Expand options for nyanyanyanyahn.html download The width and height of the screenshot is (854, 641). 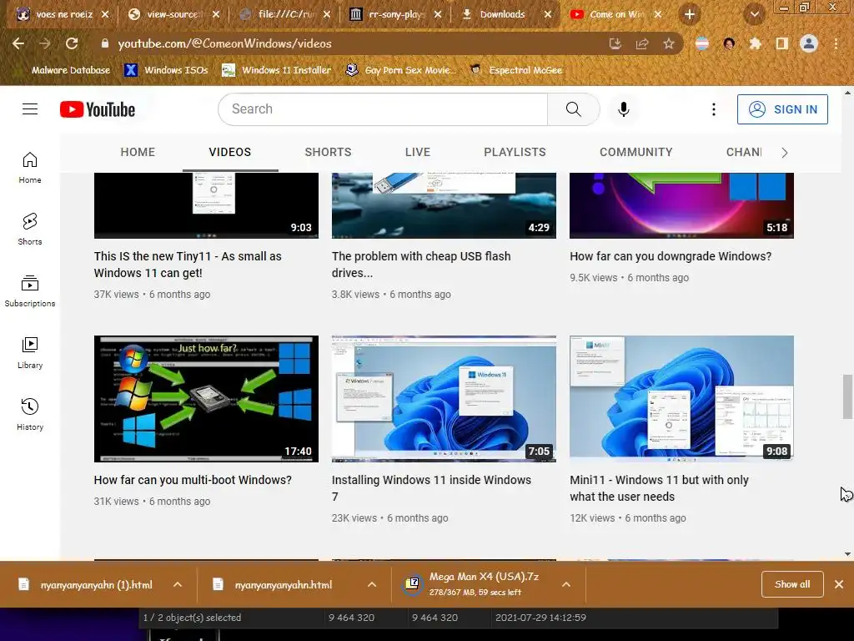[x=372, y=584]
